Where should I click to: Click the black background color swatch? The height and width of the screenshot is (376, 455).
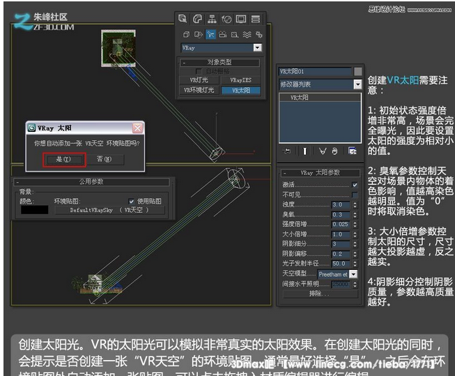point(35,210)
